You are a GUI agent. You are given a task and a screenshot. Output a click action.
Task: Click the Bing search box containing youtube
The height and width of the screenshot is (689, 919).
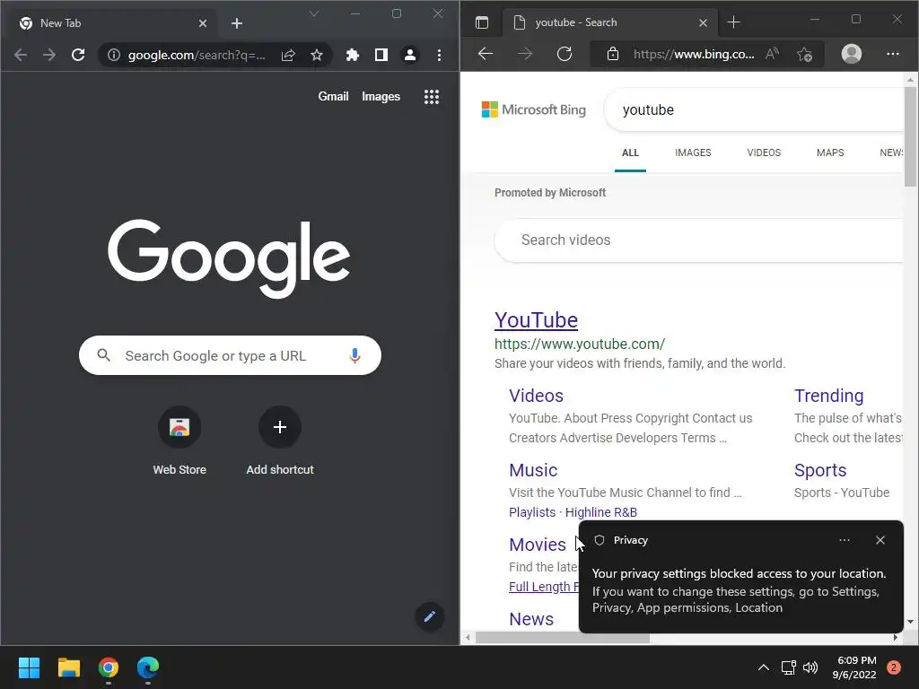pyautogui.click(x=756, y=109)
